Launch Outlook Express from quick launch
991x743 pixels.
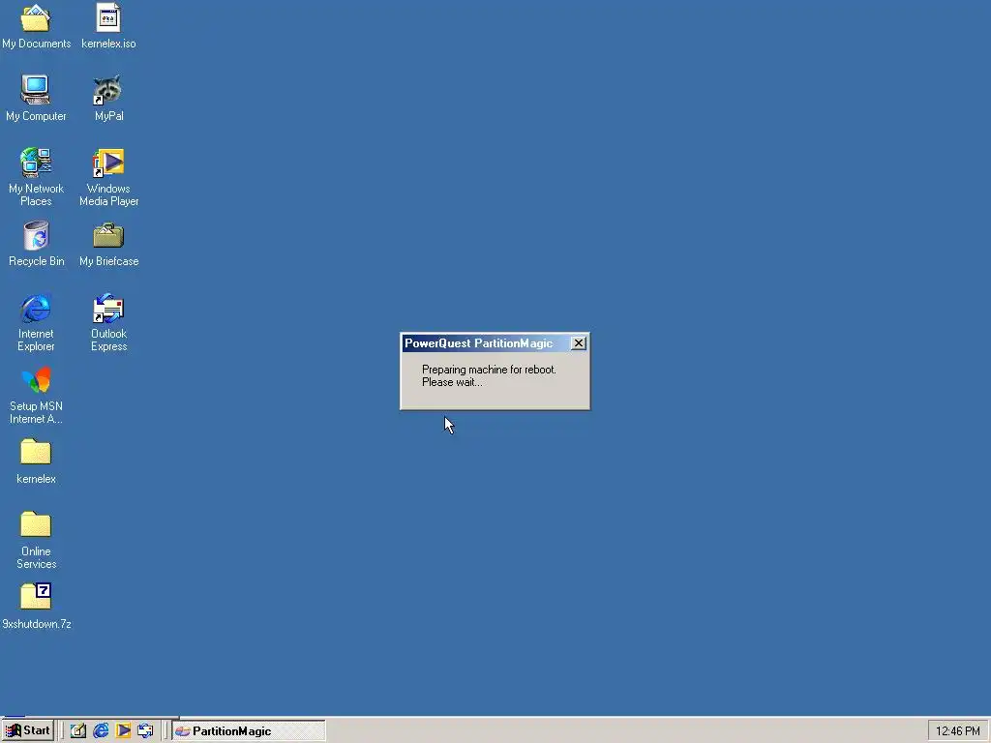pos(145,730)
